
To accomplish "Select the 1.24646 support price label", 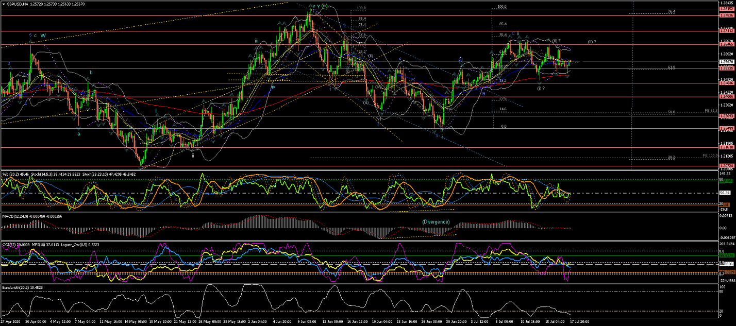I will (x=727, y=83).
